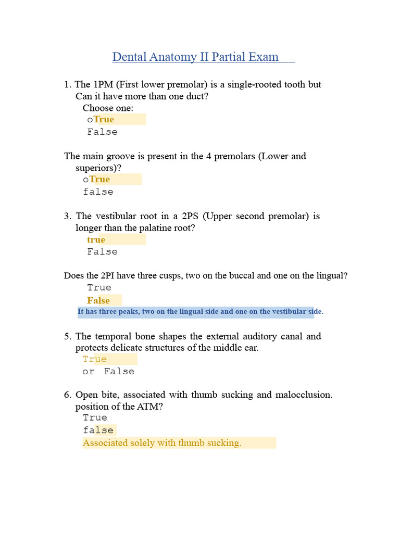Select True for the 1PM duct question

(104, 119)
